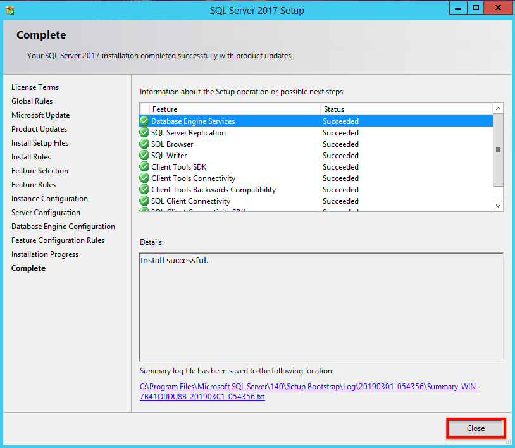Click Instance Configuration step in sidebar
Viewport: 515px width, 448px height.
(x=49, y=199)
